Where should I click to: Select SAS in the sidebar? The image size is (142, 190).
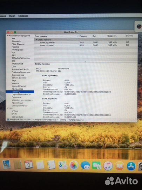click(x=14, y=55)
